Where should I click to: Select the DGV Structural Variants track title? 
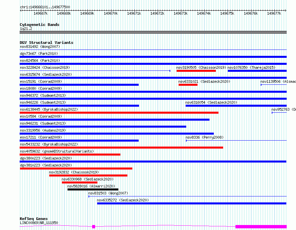pyautogui.click(x=47, y=43)
